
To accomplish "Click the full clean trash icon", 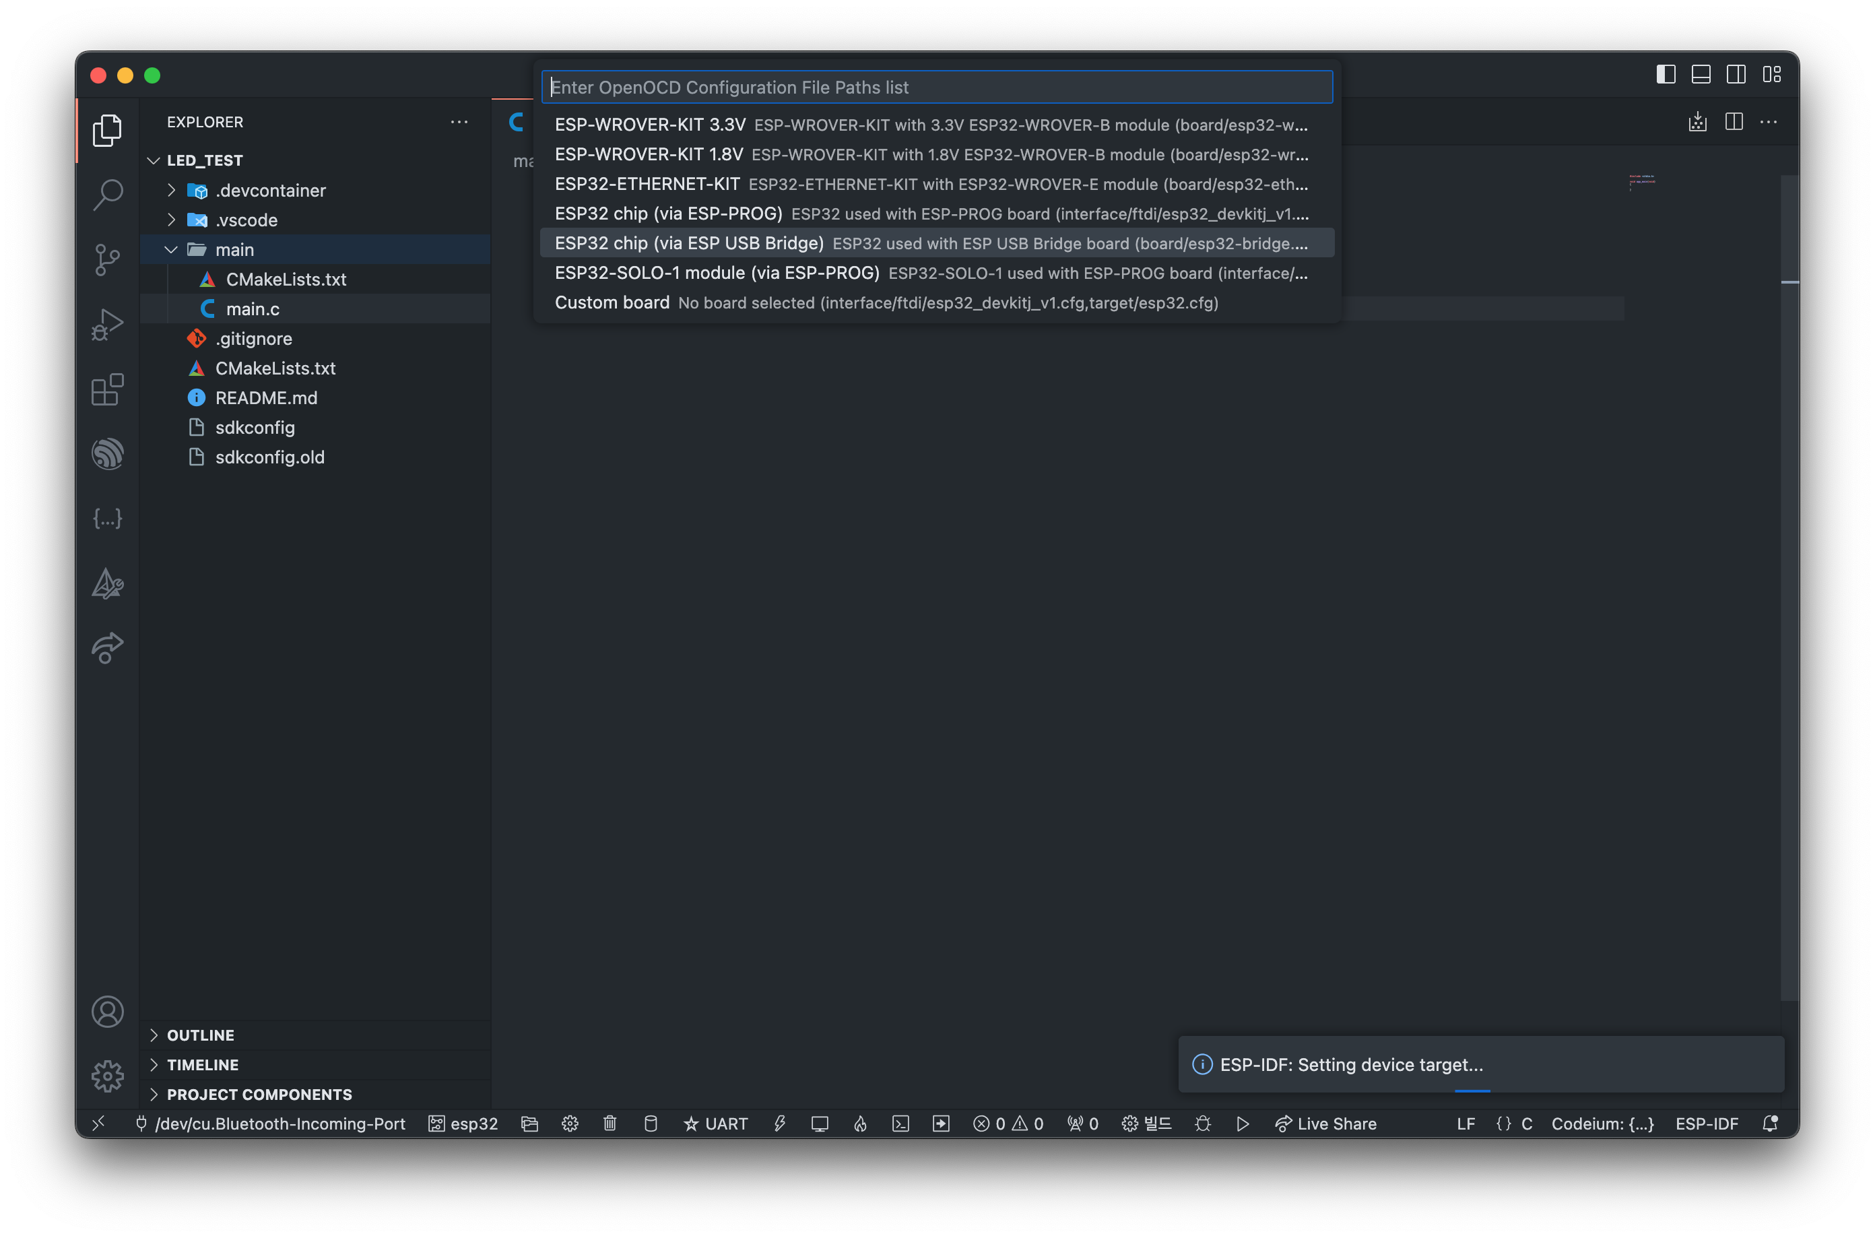I will pos(610,1123).
